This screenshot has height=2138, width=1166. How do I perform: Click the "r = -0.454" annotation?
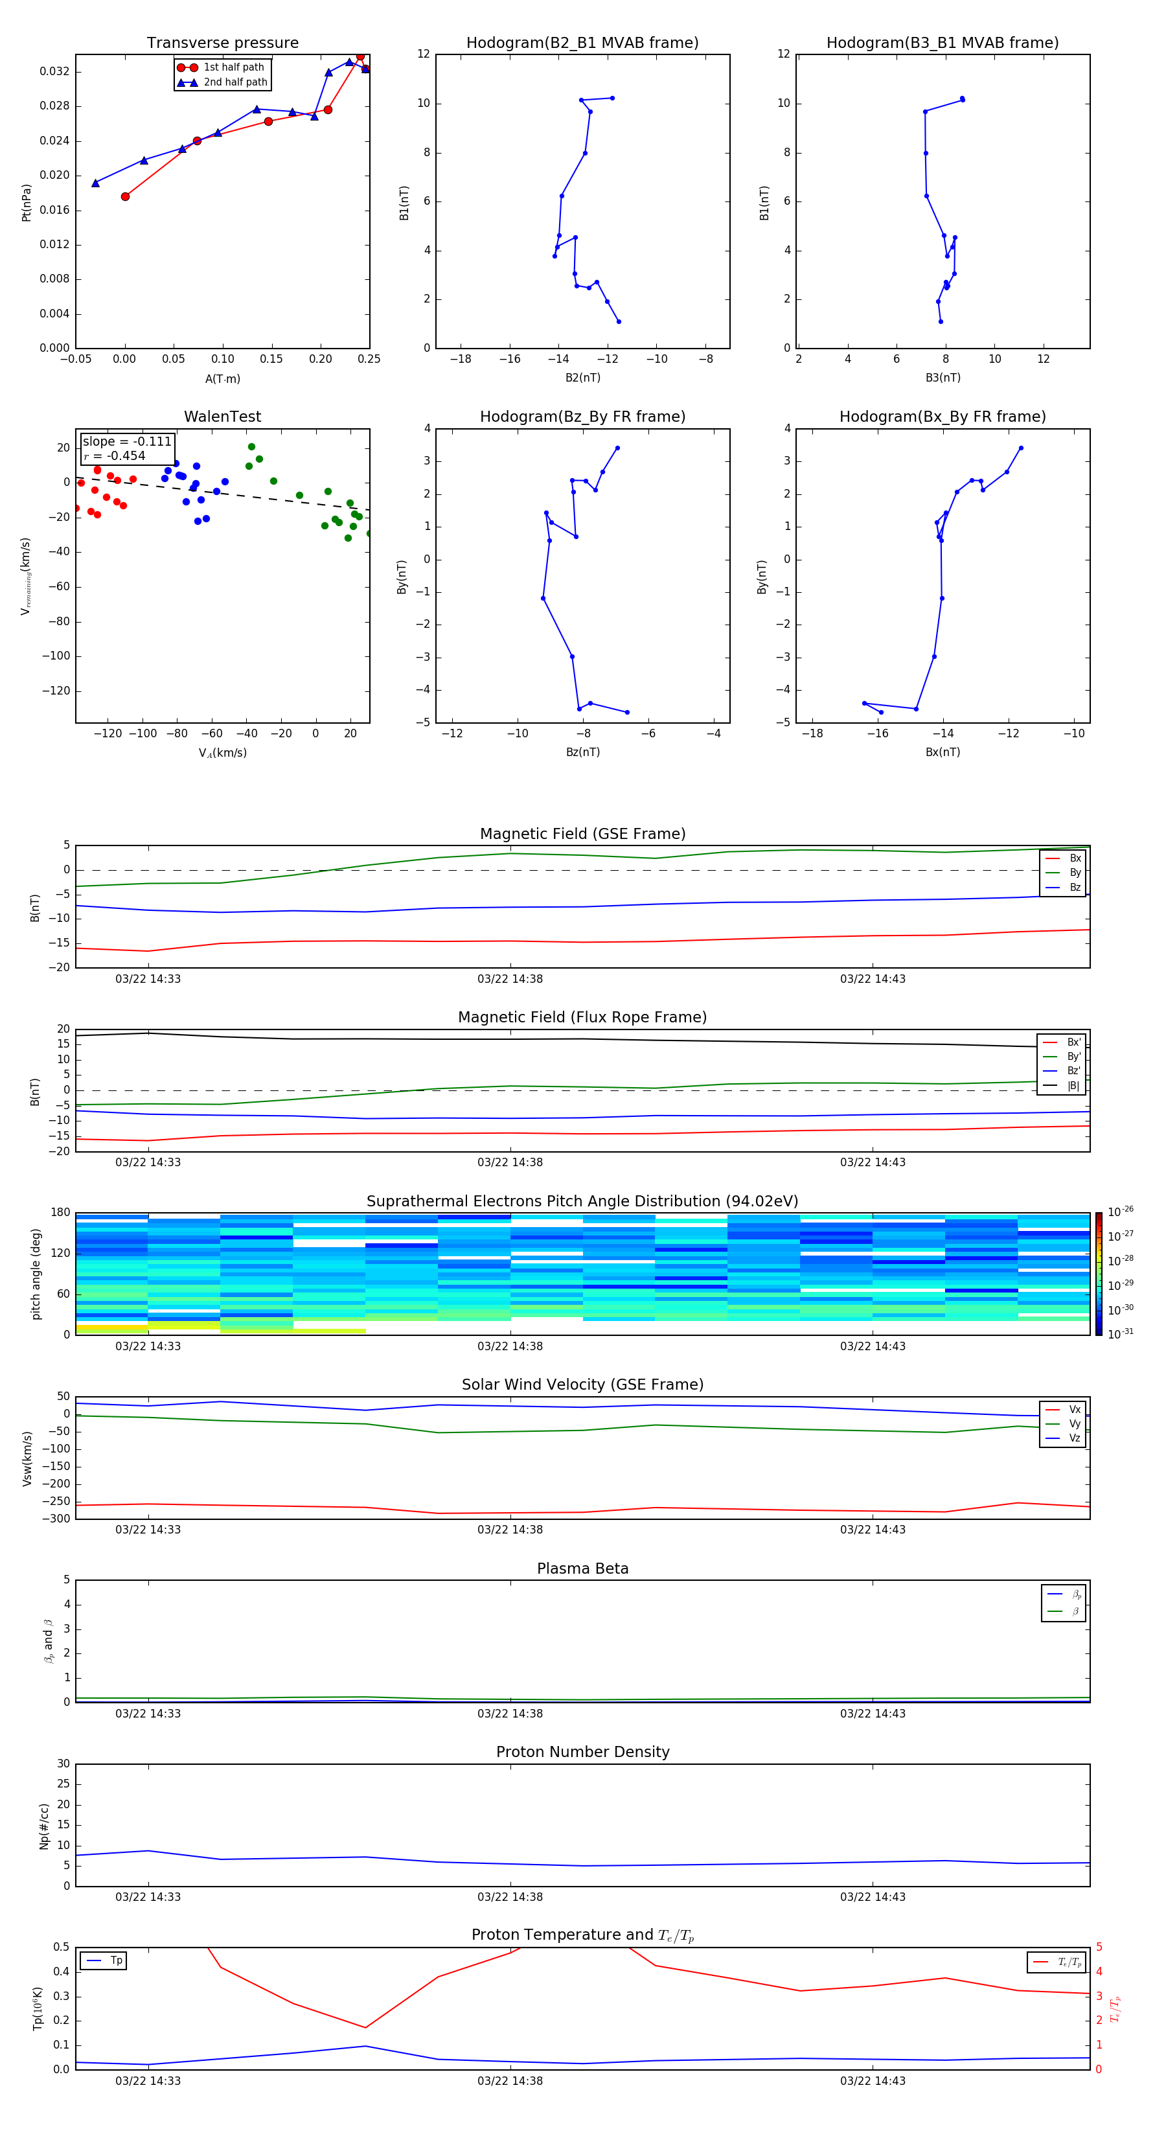point(115,455)
